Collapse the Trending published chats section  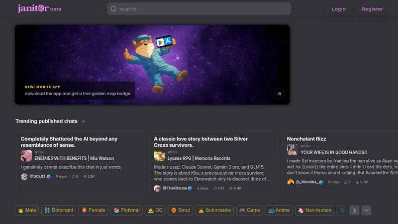click(x=84, y=121)
